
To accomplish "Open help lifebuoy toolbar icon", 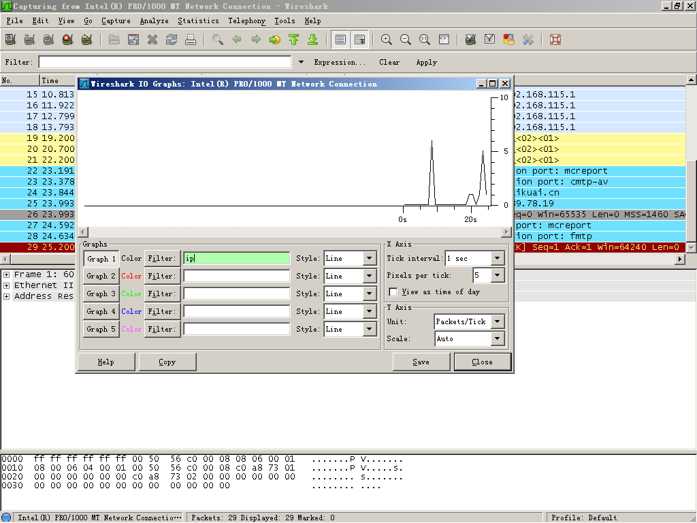I will (555, 39).
